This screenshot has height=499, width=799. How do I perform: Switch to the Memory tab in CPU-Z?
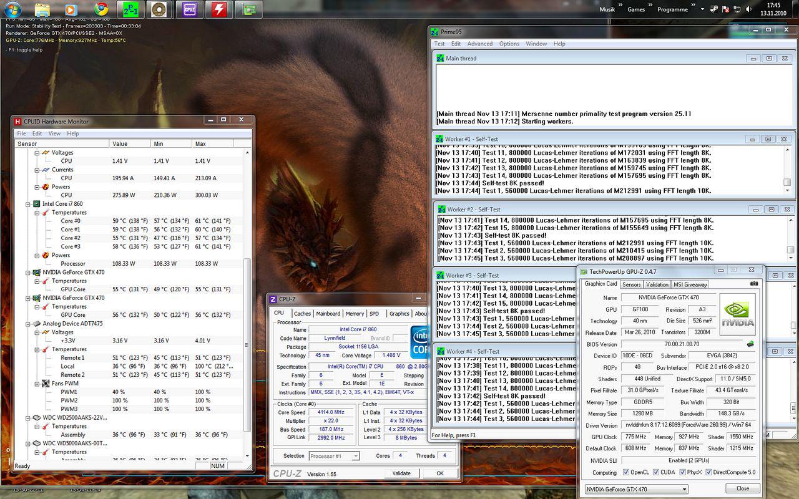coord(355,314)
